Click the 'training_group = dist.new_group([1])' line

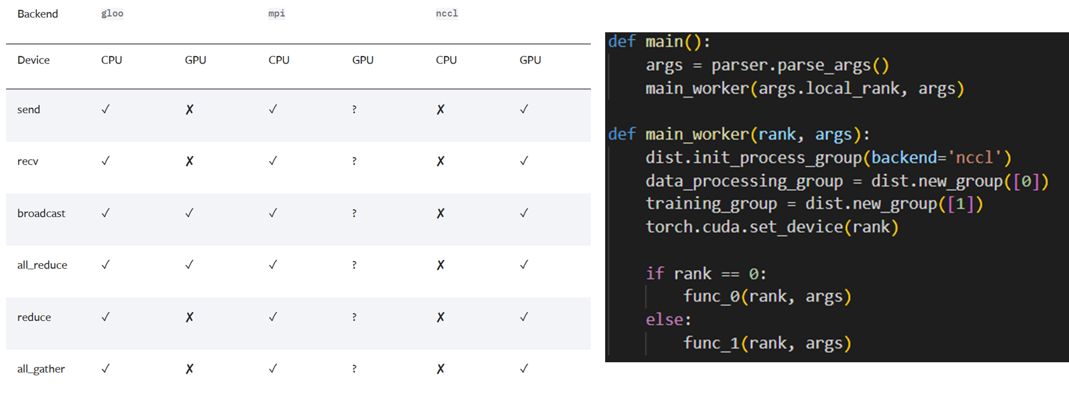(x=814, y=204)
